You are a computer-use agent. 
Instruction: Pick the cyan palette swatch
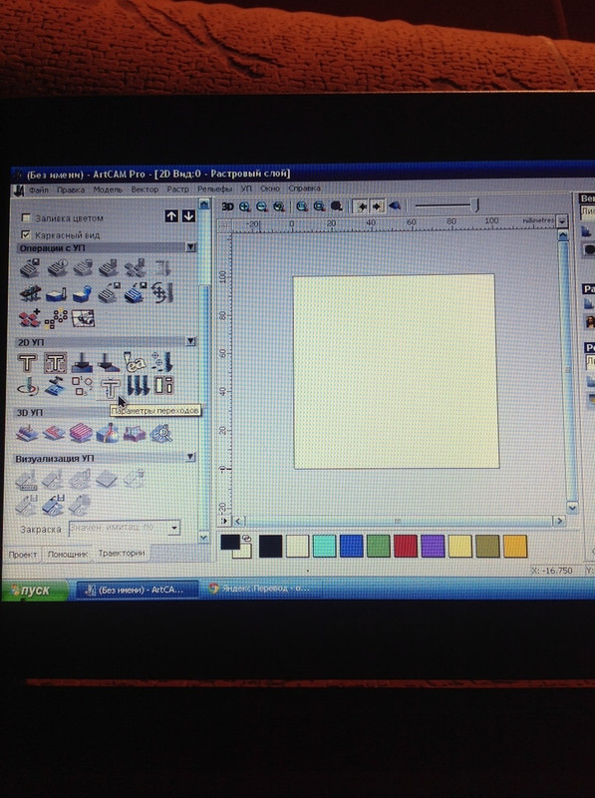(x=325, y=546)
